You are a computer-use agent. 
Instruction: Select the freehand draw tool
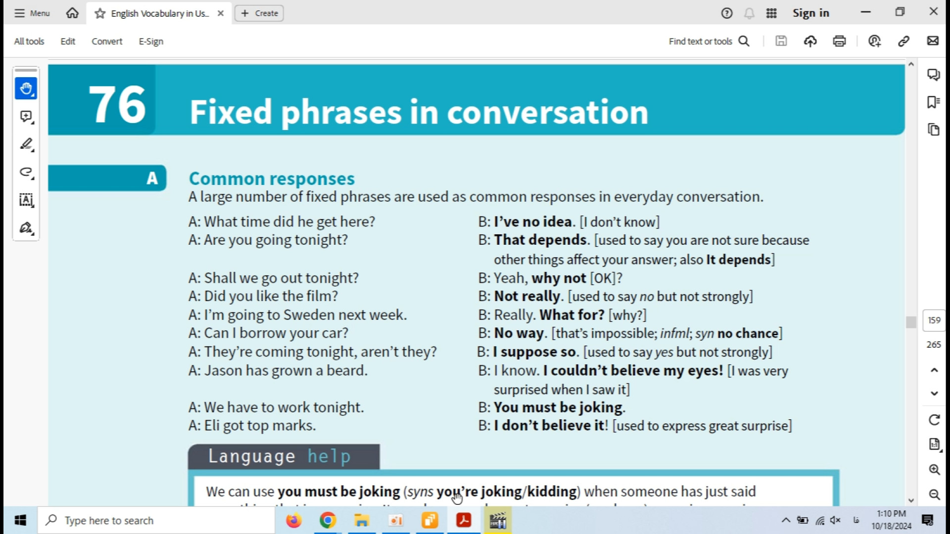point(26,172)
